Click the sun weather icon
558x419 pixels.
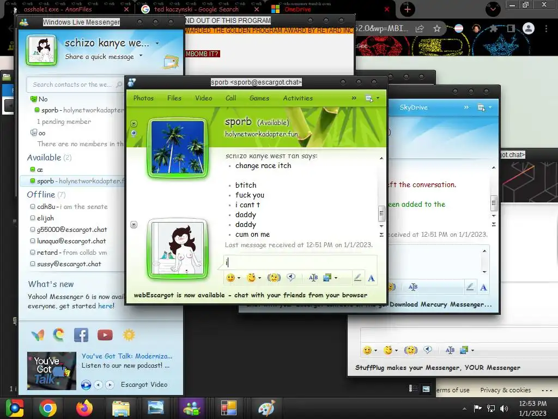tap(129, 335)
